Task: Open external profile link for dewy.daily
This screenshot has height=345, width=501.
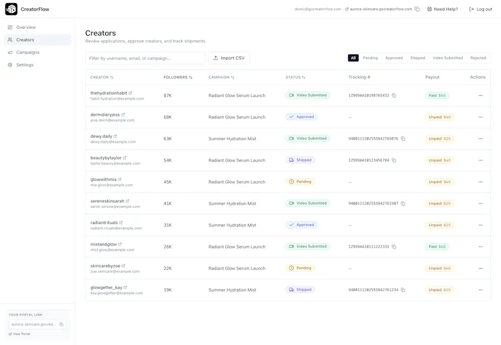Action: click(115, 136)
